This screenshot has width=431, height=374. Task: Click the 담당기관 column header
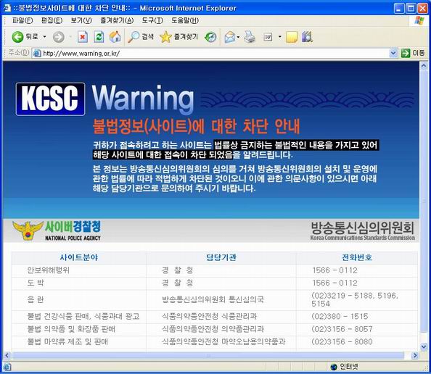pyautogui.click(x=221, y=257)
